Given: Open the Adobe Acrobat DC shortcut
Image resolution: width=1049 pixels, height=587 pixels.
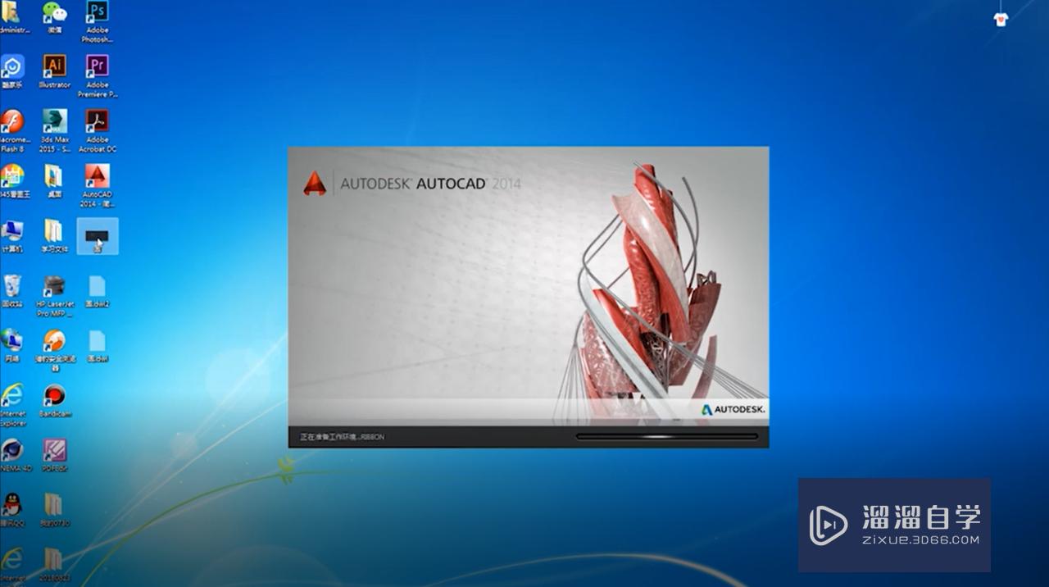Looking at the screenshot, I should pyautogui.click(x=98, y=131).
